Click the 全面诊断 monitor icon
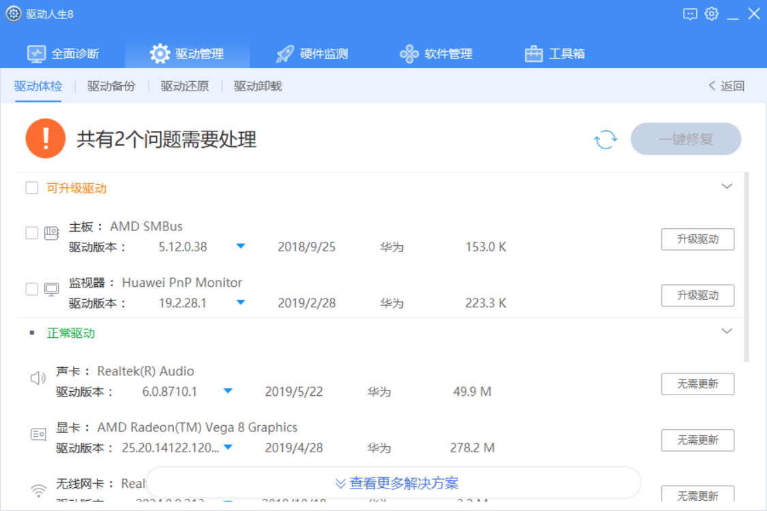Image resolution: width=767 pixels, height=511 pixels. tap(36, 54)
